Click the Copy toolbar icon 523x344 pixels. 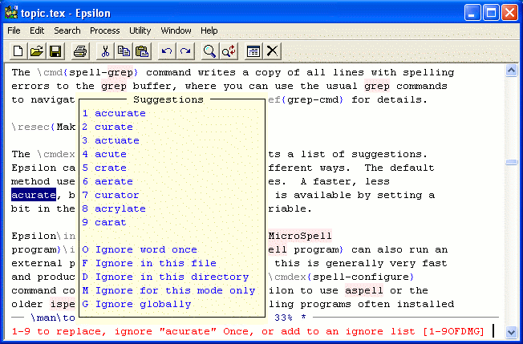[124, 51]
